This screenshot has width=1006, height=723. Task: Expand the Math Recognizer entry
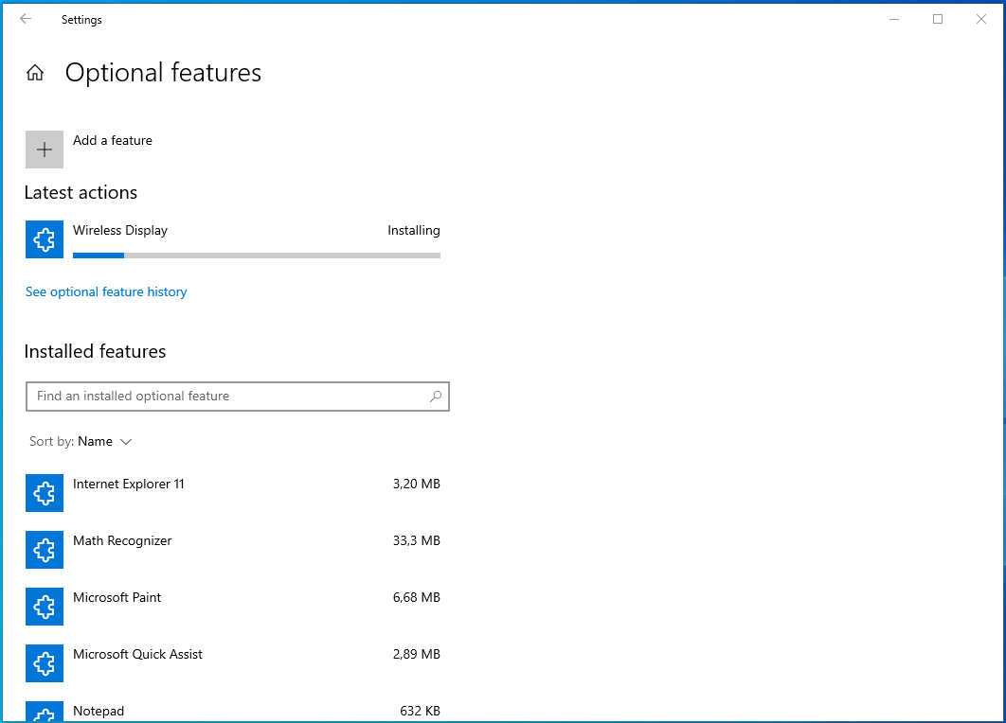pos(233,549)
